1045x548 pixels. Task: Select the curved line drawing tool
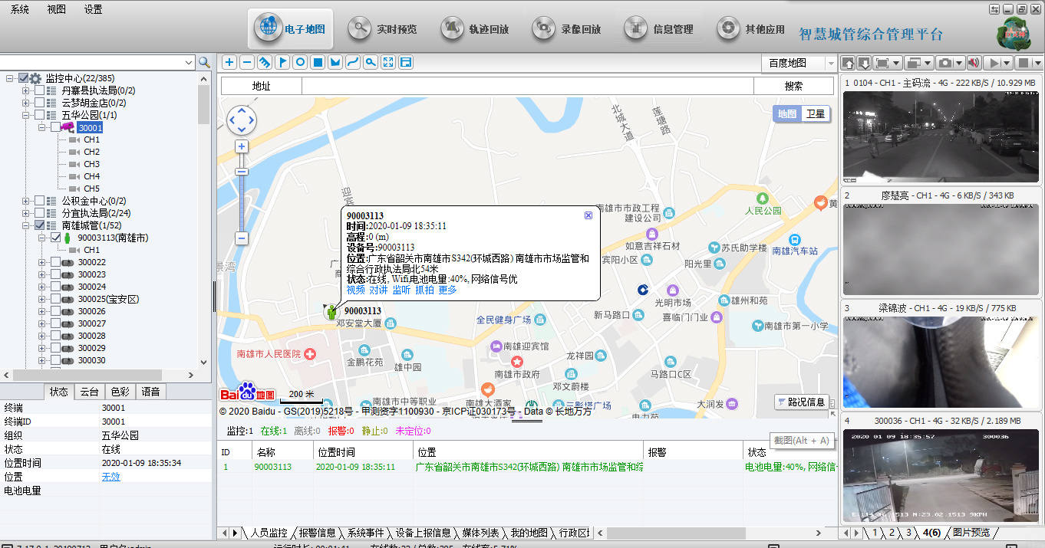click(x=353, y=62)
